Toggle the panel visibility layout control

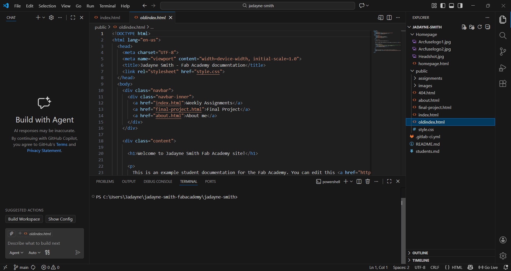[452, 5]
